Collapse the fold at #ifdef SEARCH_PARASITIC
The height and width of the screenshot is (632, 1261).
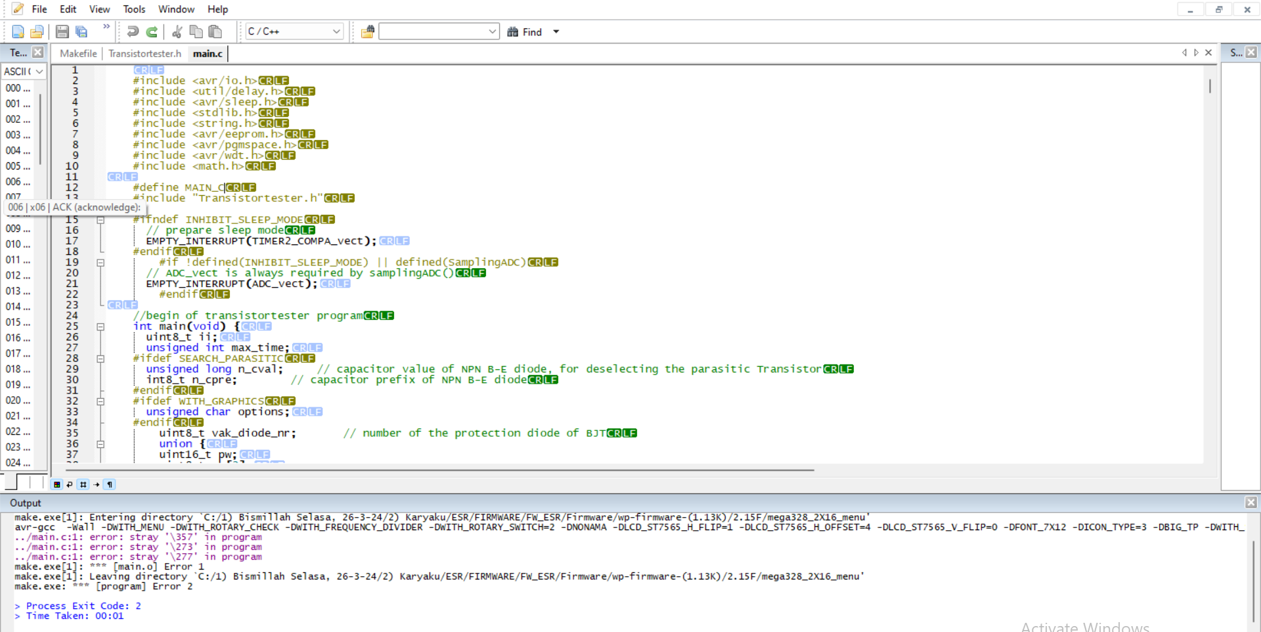tap(100, 359)
